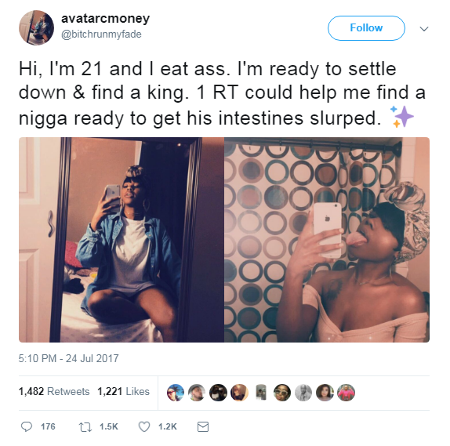Click the @bitchrunmyfade handle

point(101,34)
